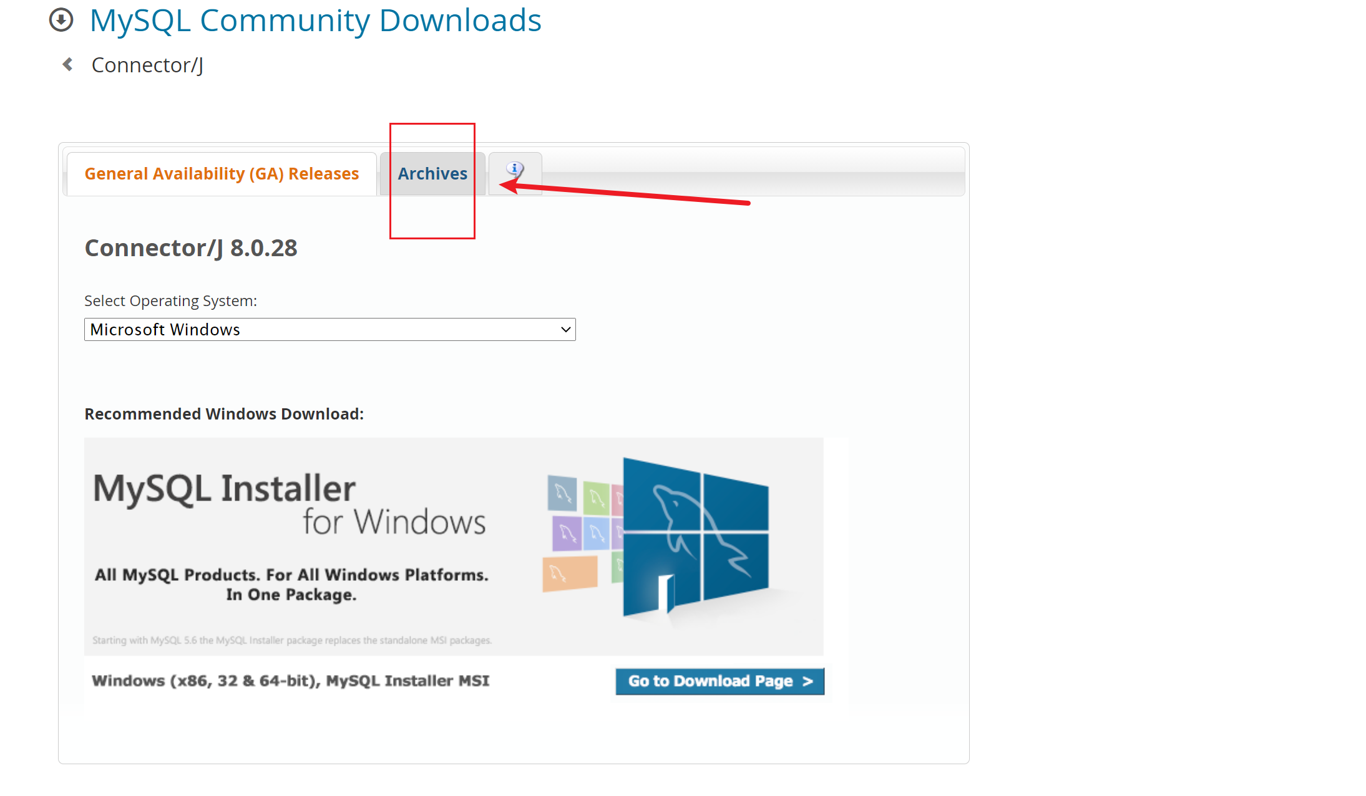Select the Connector/J 8.0.28 heading text
Screen dimensions: 1366x796
[191, 248]
